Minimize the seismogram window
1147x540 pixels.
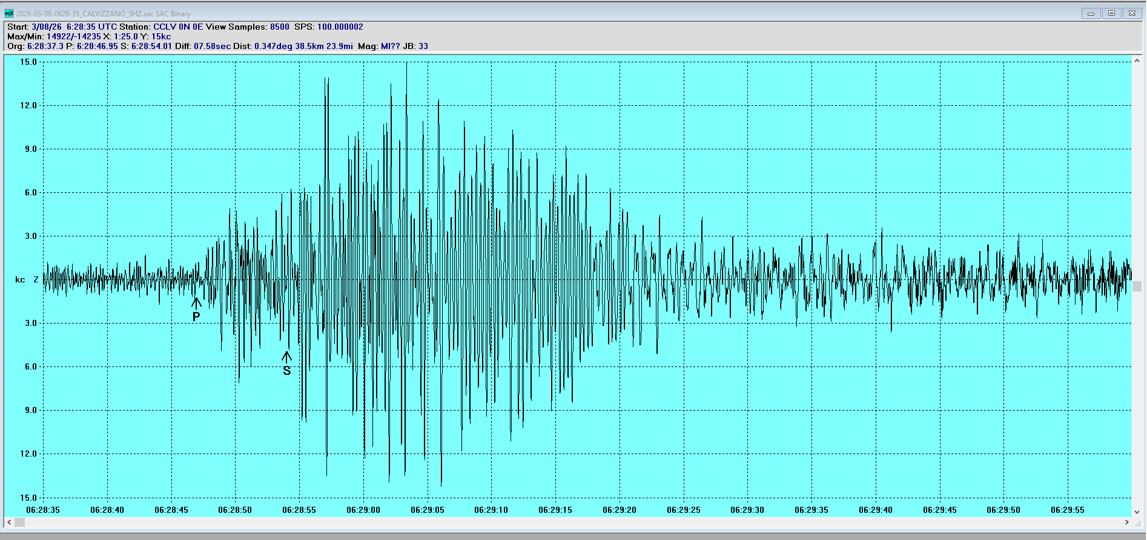[1091, 13]
